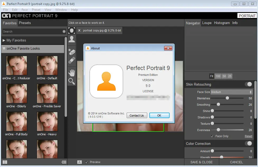Viewport: 258px width, 167px height.
Task: Select the Face Edit person silhouette tool
Action: click(72, 39)
